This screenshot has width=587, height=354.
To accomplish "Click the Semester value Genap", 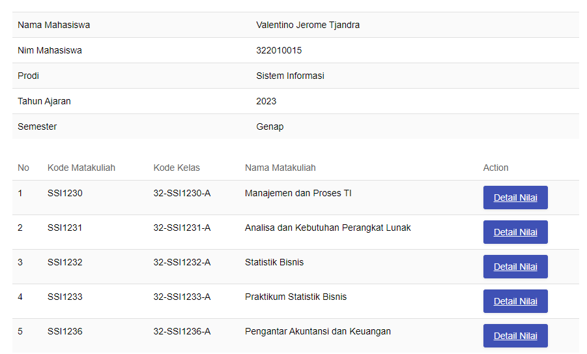I will coord(270,126).
